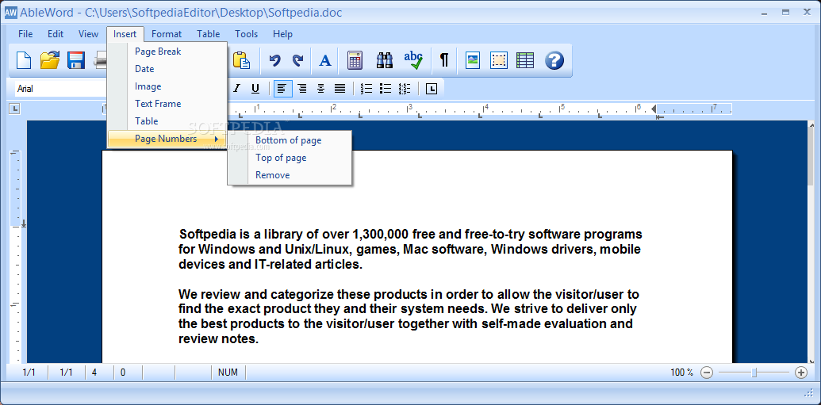Toggle italic formatting

point(236,89)
